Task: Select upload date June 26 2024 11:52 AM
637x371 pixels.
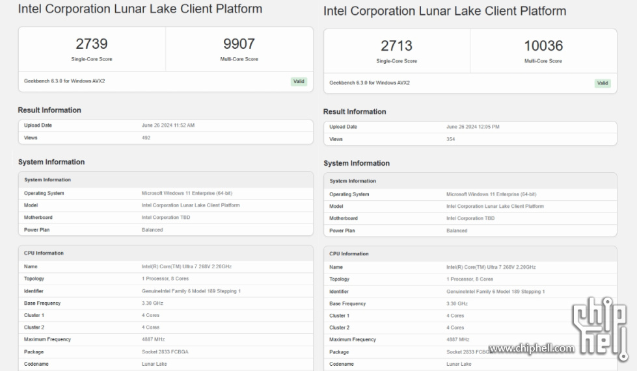Action: pos(168,125)
